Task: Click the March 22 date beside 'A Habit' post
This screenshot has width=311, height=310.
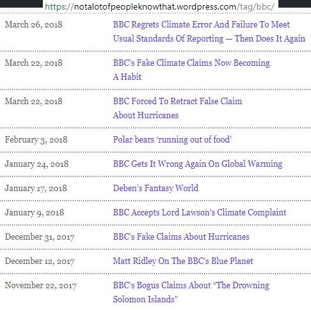Action: (34, 63)
